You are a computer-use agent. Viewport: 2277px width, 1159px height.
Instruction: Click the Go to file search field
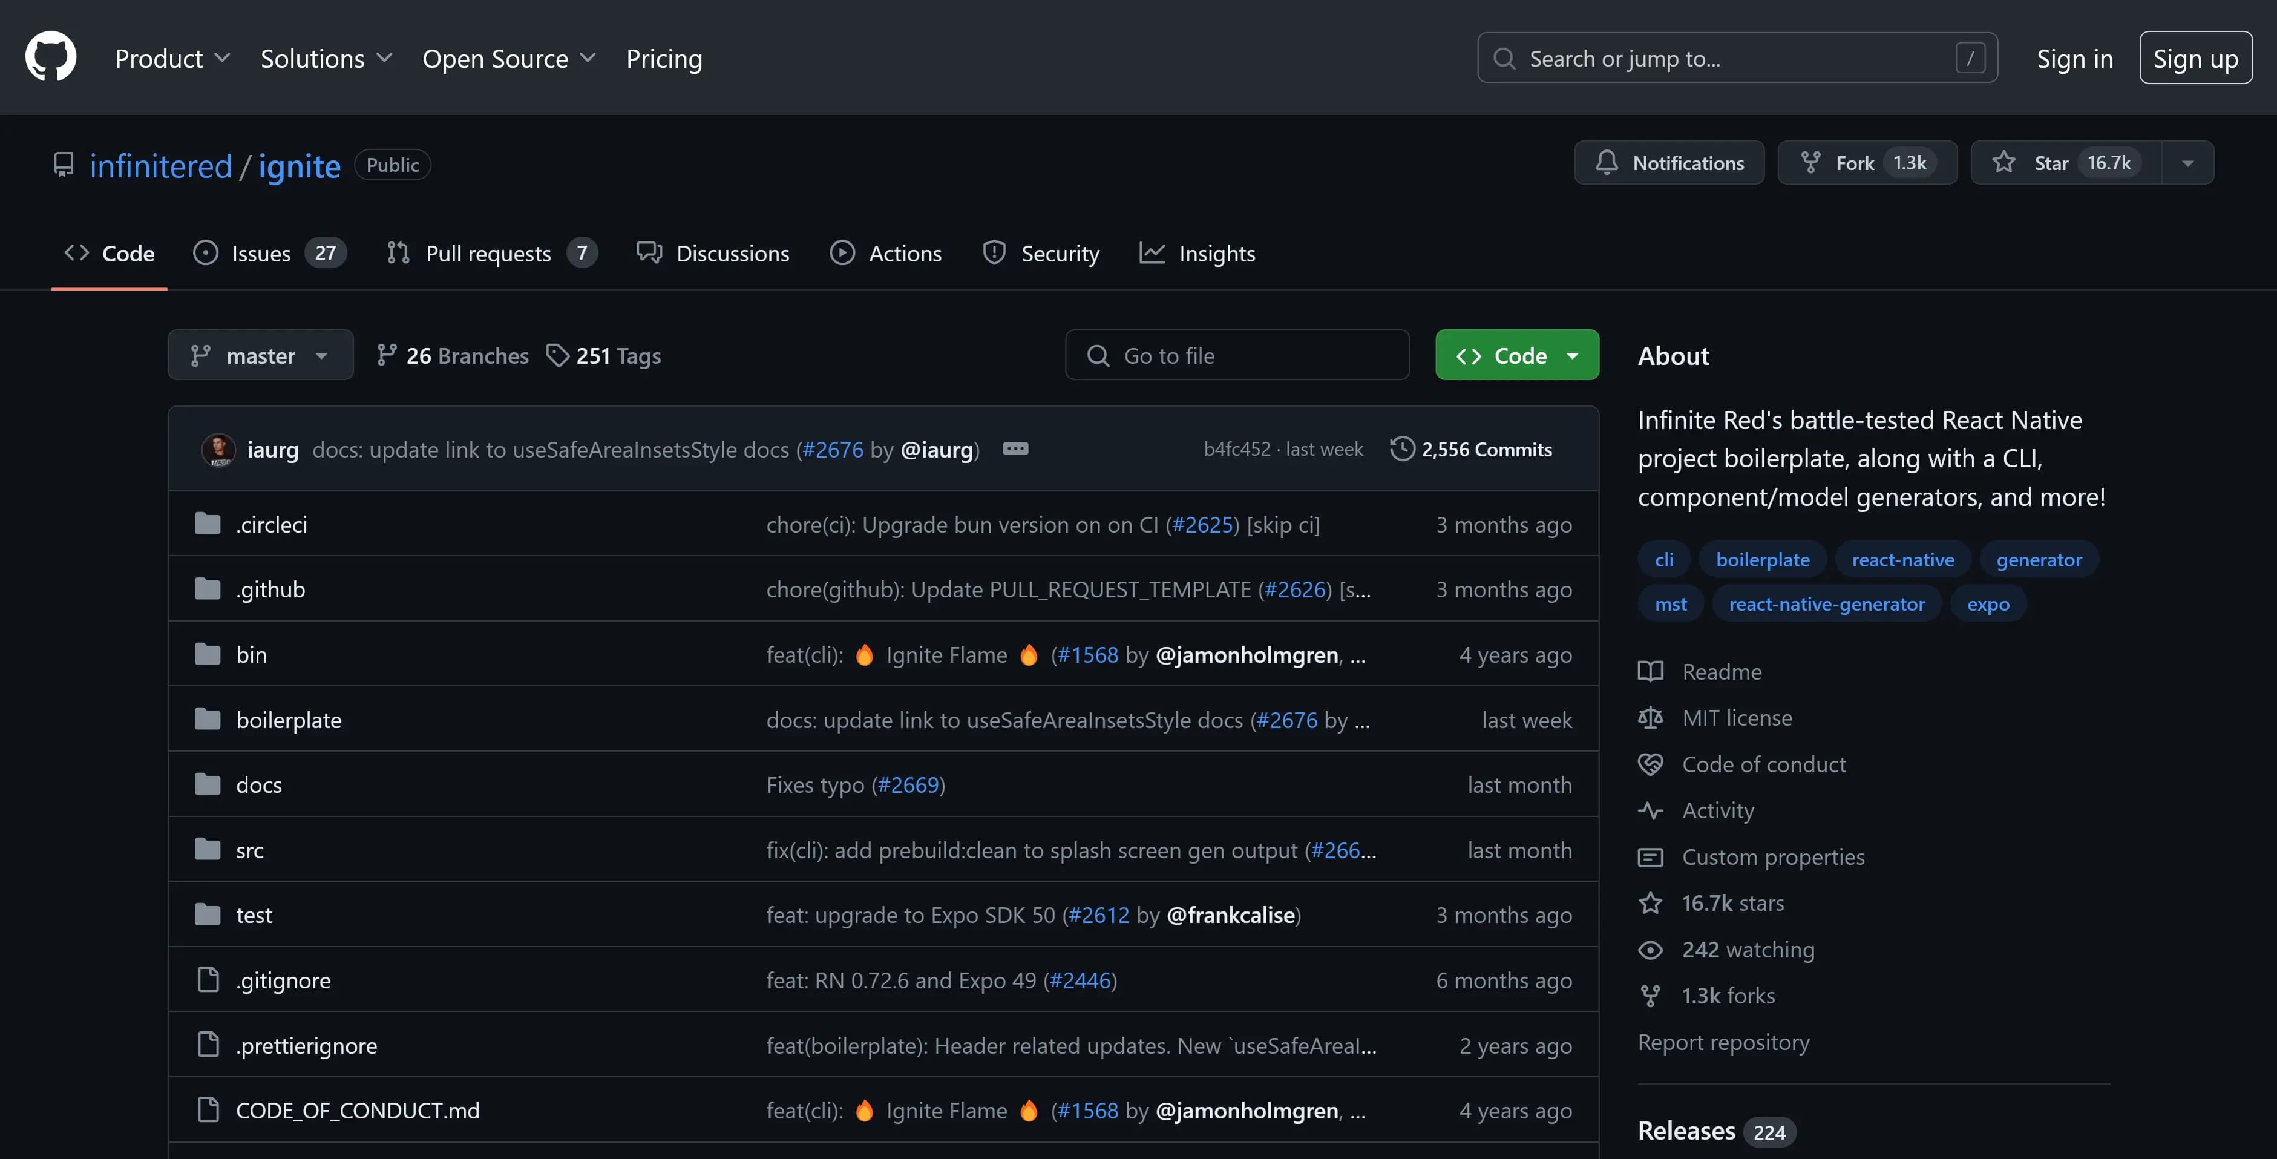pyautogui.click(x=1237, y=355)
